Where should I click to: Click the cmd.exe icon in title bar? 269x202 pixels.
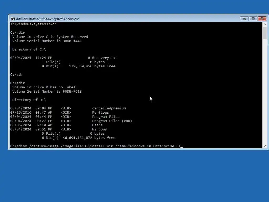pyautogui.click(x=13, y=19)
